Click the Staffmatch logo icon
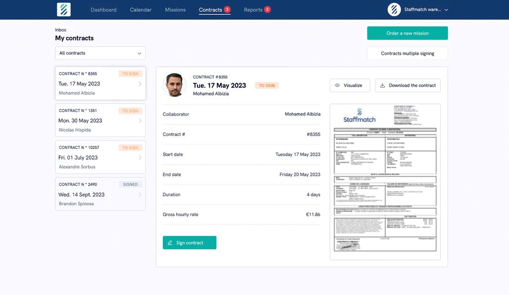509x295 pixels. (x=63, y=9)
